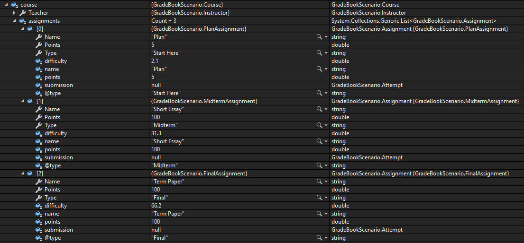Click the wrench icon of Type "Midterm" property

point(38,125)
